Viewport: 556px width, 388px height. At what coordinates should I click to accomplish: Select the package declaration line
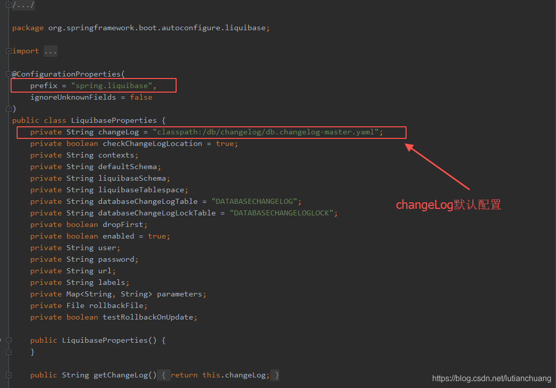click(141, 27)
